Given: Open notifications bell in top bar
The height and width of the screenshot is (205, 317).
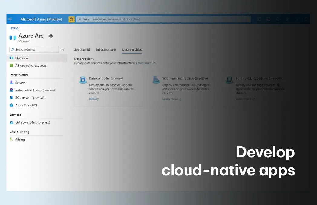Looking at the screenshot, I should click(x=278, y=19).
